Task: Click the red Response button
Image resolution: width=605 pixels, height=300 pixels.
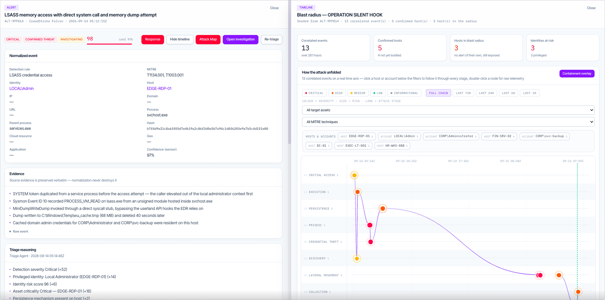Action: [x=152, y=39]
